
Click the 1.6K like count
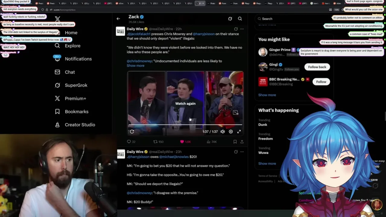tap(188, 142)
